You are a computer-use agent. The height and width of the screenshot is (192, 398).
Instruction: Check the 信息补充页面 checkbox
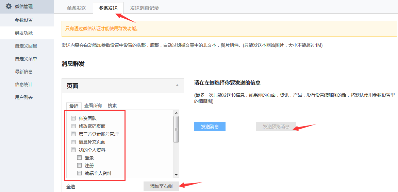pyautogui.click(x=73, y=142)
